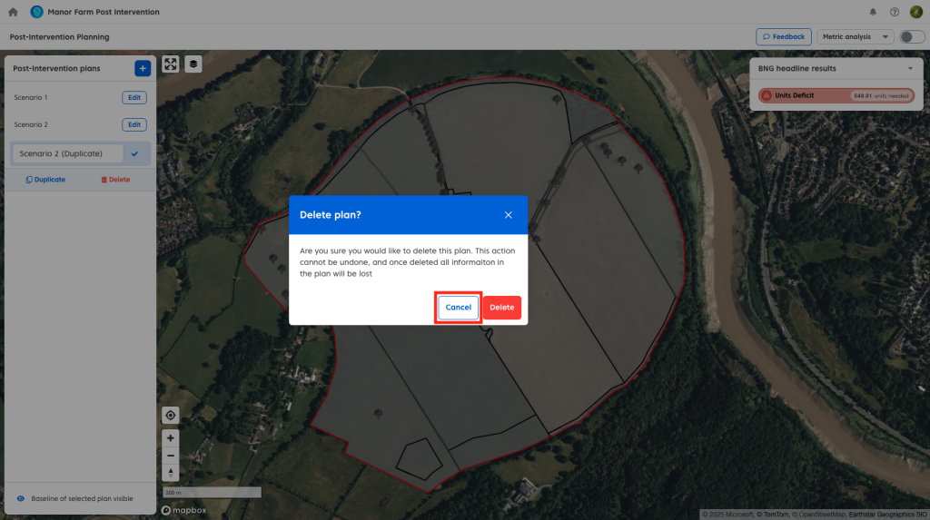Viewport: 930px width, 520px height.
Task: Open the help question mark icon
Action: [x=895, y=12]
